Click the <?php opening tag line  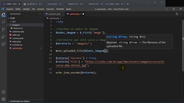click(60, 22)
